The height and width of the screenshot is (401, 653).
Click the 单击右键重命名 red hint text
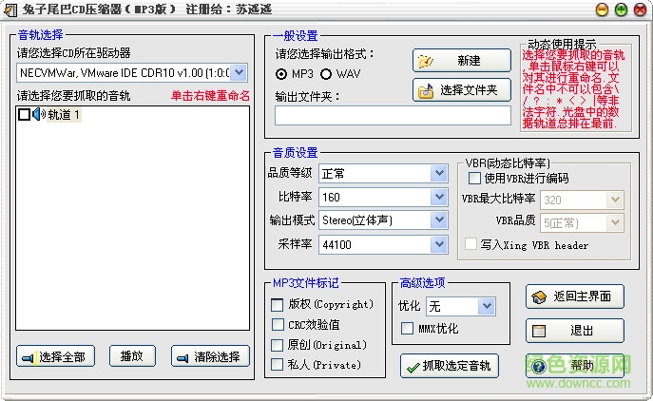tap(210, 96)
